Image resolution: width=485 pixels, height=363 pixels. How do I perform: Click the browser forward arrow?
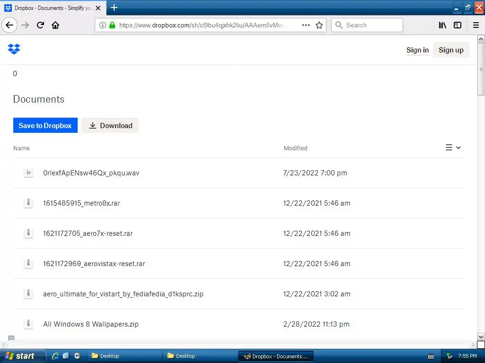pyautogui.click(x=25, y=25)
